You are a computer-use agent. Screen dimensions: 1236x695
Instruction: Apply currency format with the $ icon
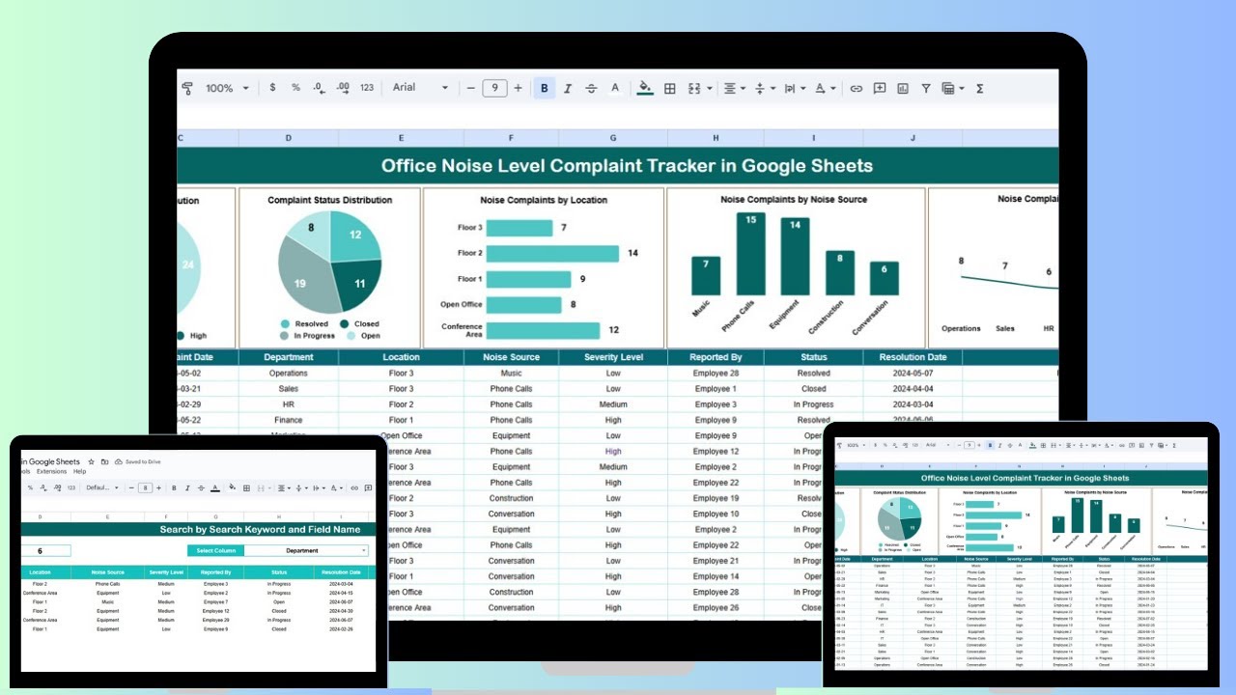(272, 88)
